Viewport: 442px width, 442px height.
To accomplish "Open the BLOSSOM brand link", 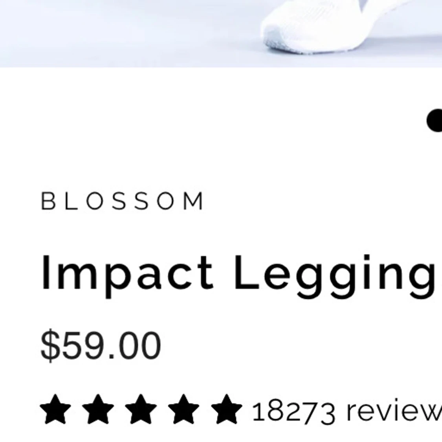I will 122,201.
